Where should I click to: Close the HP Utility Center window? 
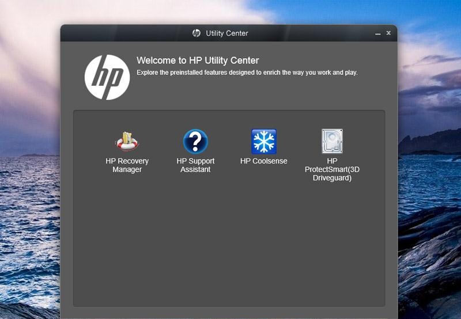click(x=388, y=33)
